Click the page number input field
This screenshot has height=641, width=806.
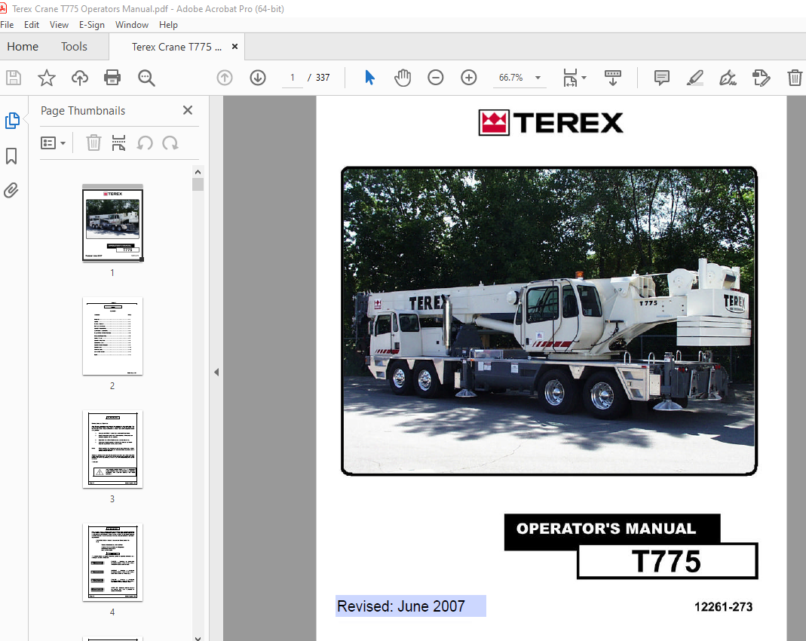tap(293, 78)
